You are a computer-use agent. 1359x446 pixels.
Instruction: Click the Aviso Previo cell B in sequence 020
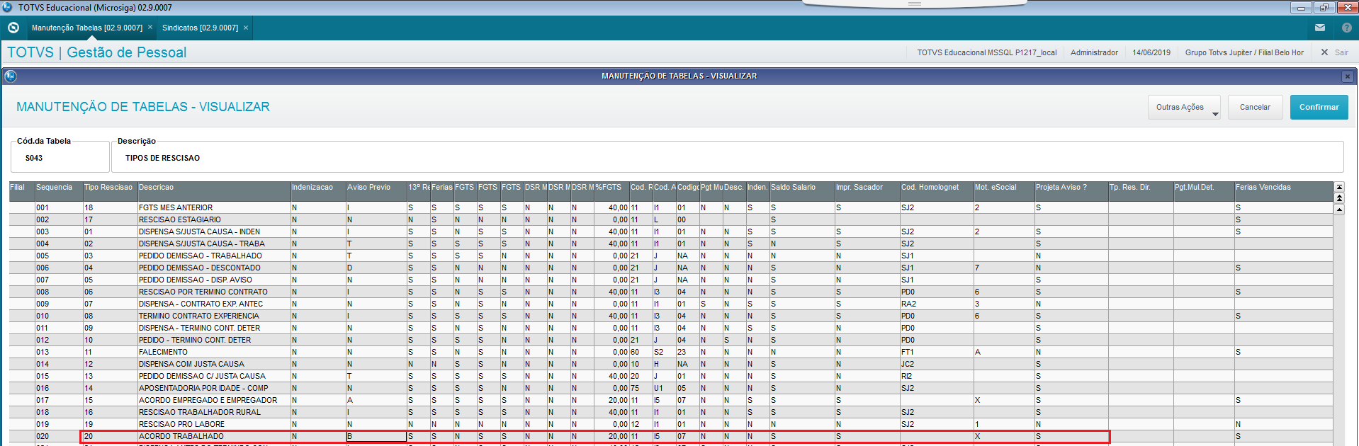tap(376, 436)
